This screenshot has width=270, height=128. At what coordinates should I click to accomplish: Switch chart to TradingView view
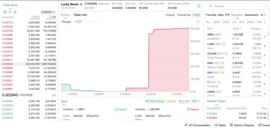pos(184,15)
